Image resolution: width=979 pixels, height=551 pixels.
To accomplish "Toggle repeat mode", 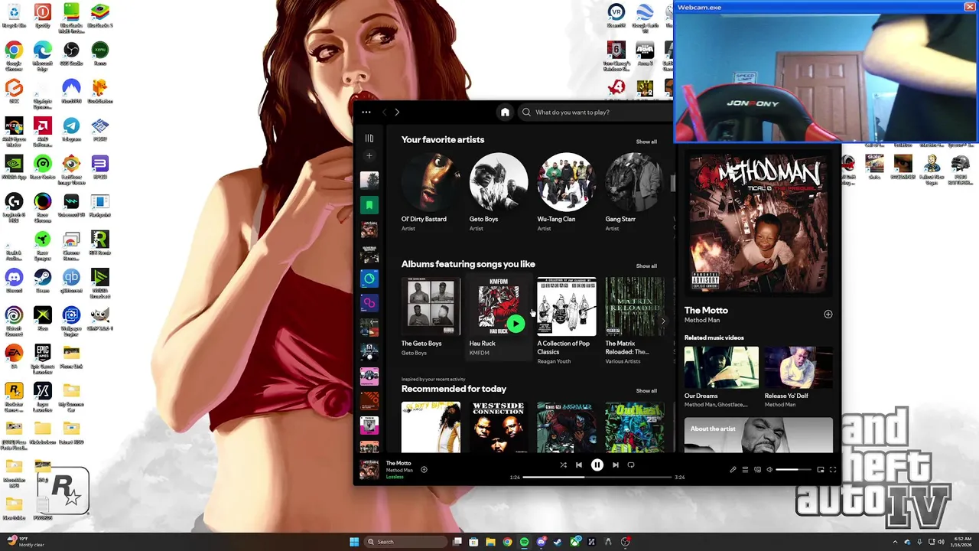I will pos(631,465).
